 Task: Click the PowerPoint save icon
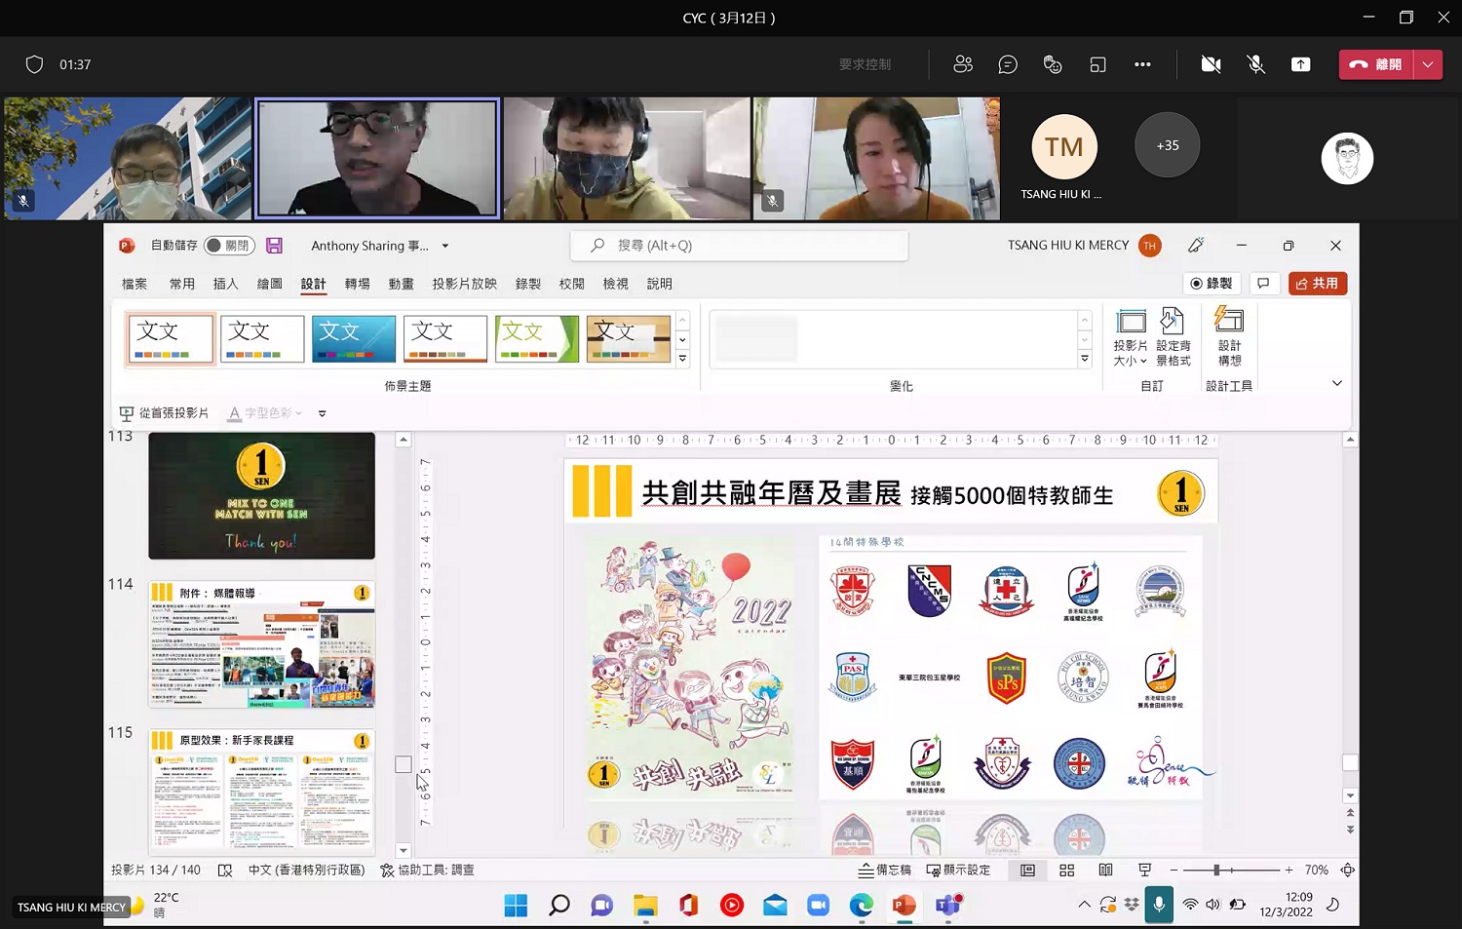274,246
